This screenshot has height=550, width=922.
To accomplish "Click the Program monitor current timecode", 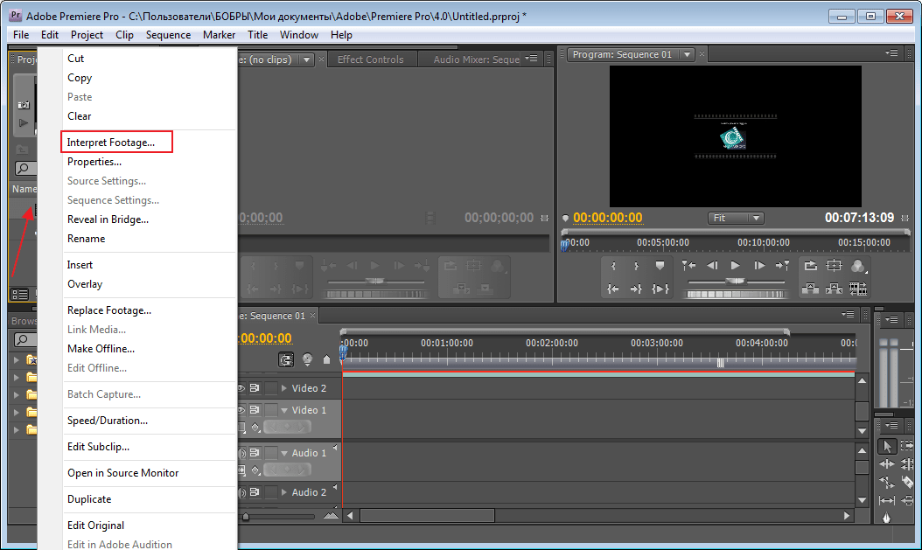I will point(608,218).
